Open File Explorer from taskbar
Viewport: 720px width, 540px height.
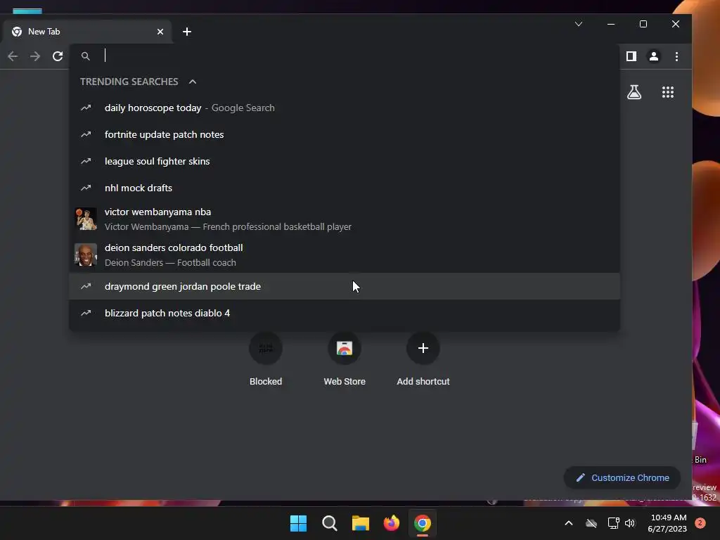coord(361,523)
